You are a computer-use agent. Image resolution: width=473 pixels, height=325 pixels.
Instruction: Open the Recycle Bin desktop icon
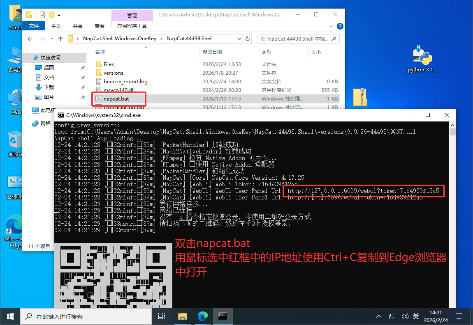pyautogui.click(x=15, y=144)
